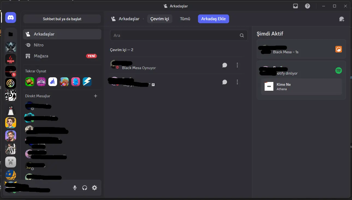Expand the black server folder icon
The image size is (352, 200).
11,34
